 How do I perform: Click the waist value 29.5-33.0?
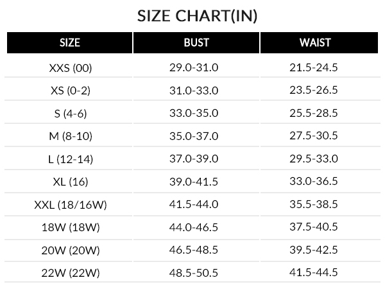coord(314,159)
